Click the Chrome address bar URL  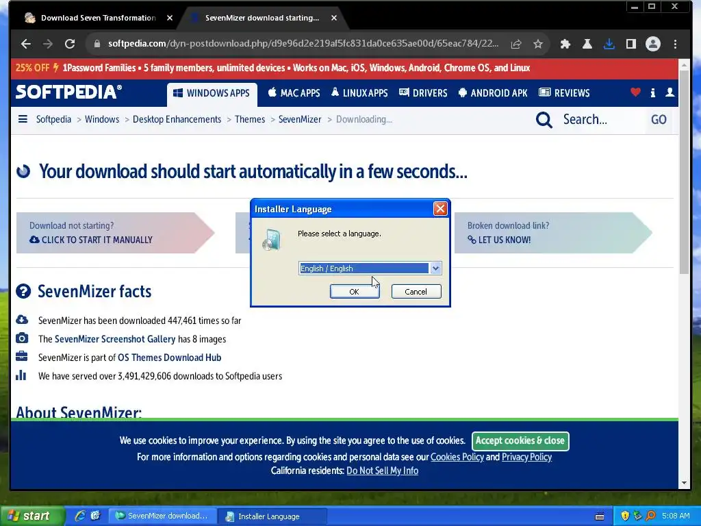pos(303,44)
